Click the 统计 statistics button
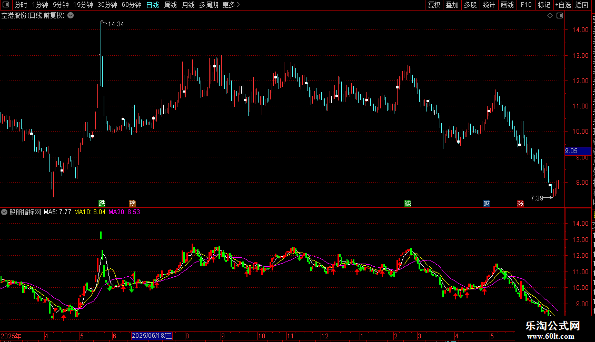 click(488, 5)
